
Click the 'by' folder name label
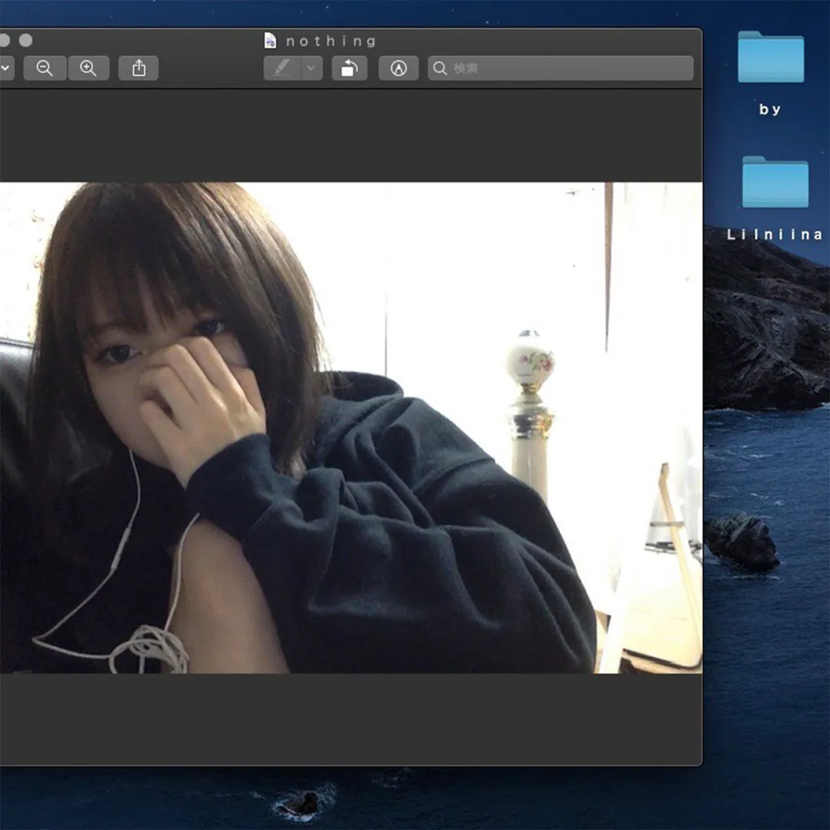pos(770,109)
